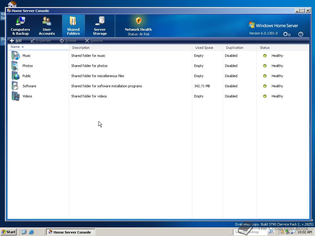The width and height of the screenshot is (315, 236).
Task: Open the Server Storage tab
Action: click(x=100, y=26)
